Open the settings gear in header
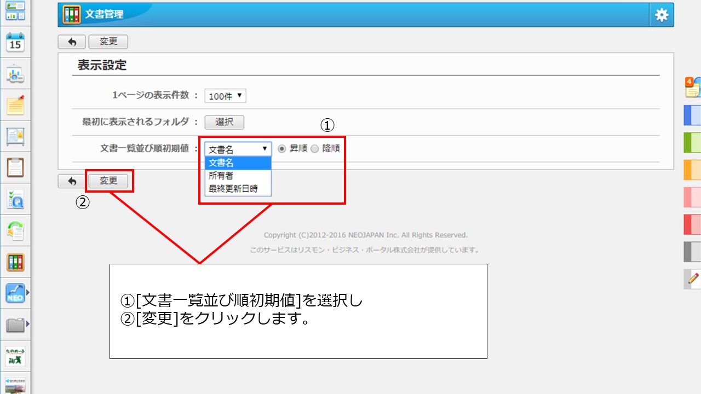The height and width of the screenshot is (394, 701). 662,15
